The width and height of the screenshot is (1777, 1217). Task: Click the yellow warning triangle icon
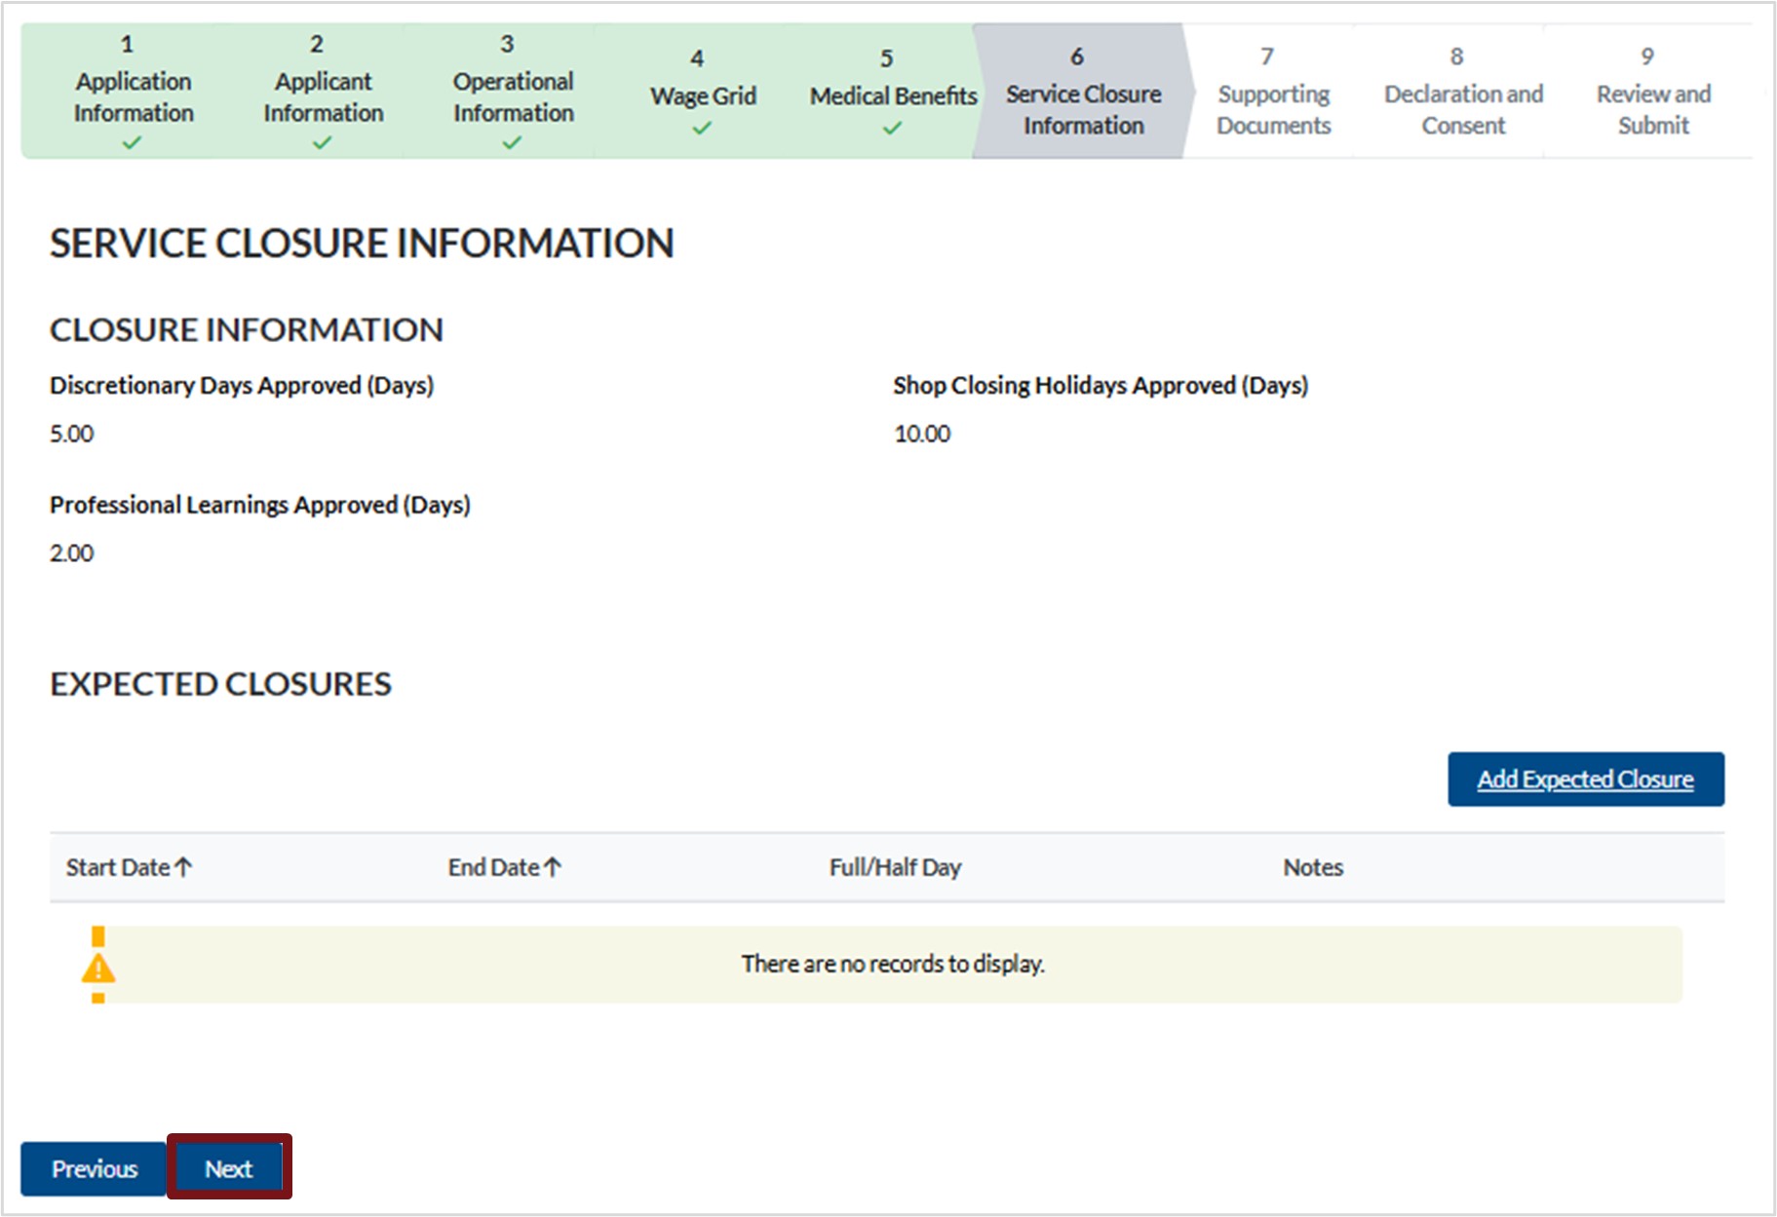point(98,969)
